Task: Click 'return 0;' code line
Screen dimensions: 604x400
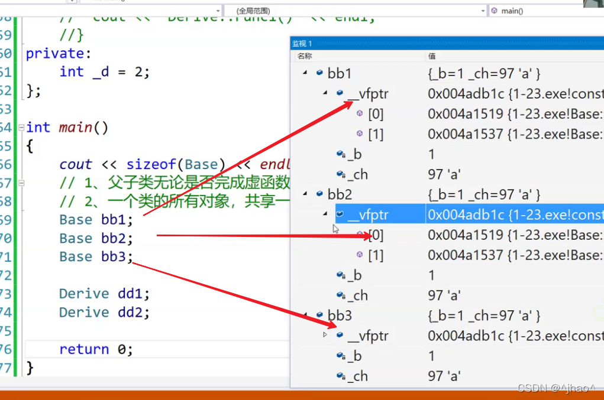Action: coord(96,349)
